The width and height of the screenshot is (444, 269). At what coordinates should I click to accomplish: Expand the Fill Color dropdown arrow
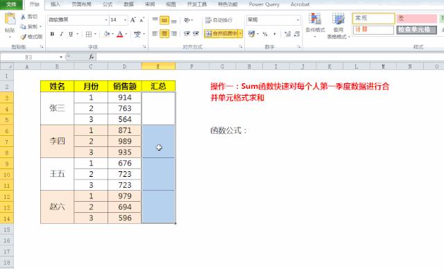(112, 34)
